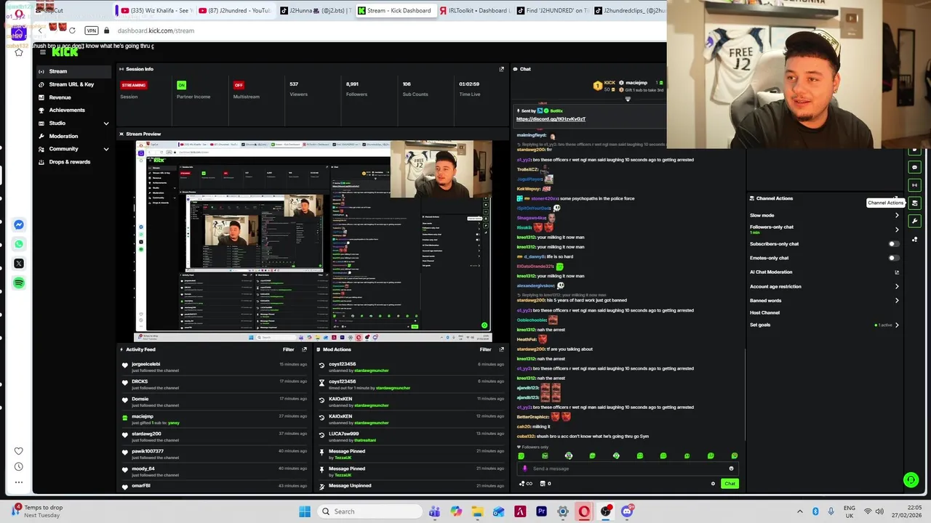Open AI Chat Moderation external link
931x523 pixels.
click(897, 272)
